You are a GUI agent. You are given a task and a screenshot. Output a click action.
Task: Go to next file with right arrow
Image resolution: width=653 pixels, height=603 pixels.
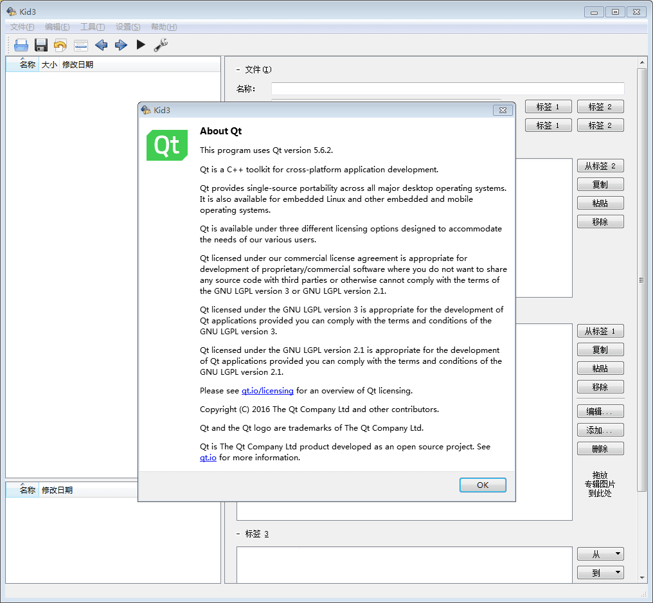point(121,45)
